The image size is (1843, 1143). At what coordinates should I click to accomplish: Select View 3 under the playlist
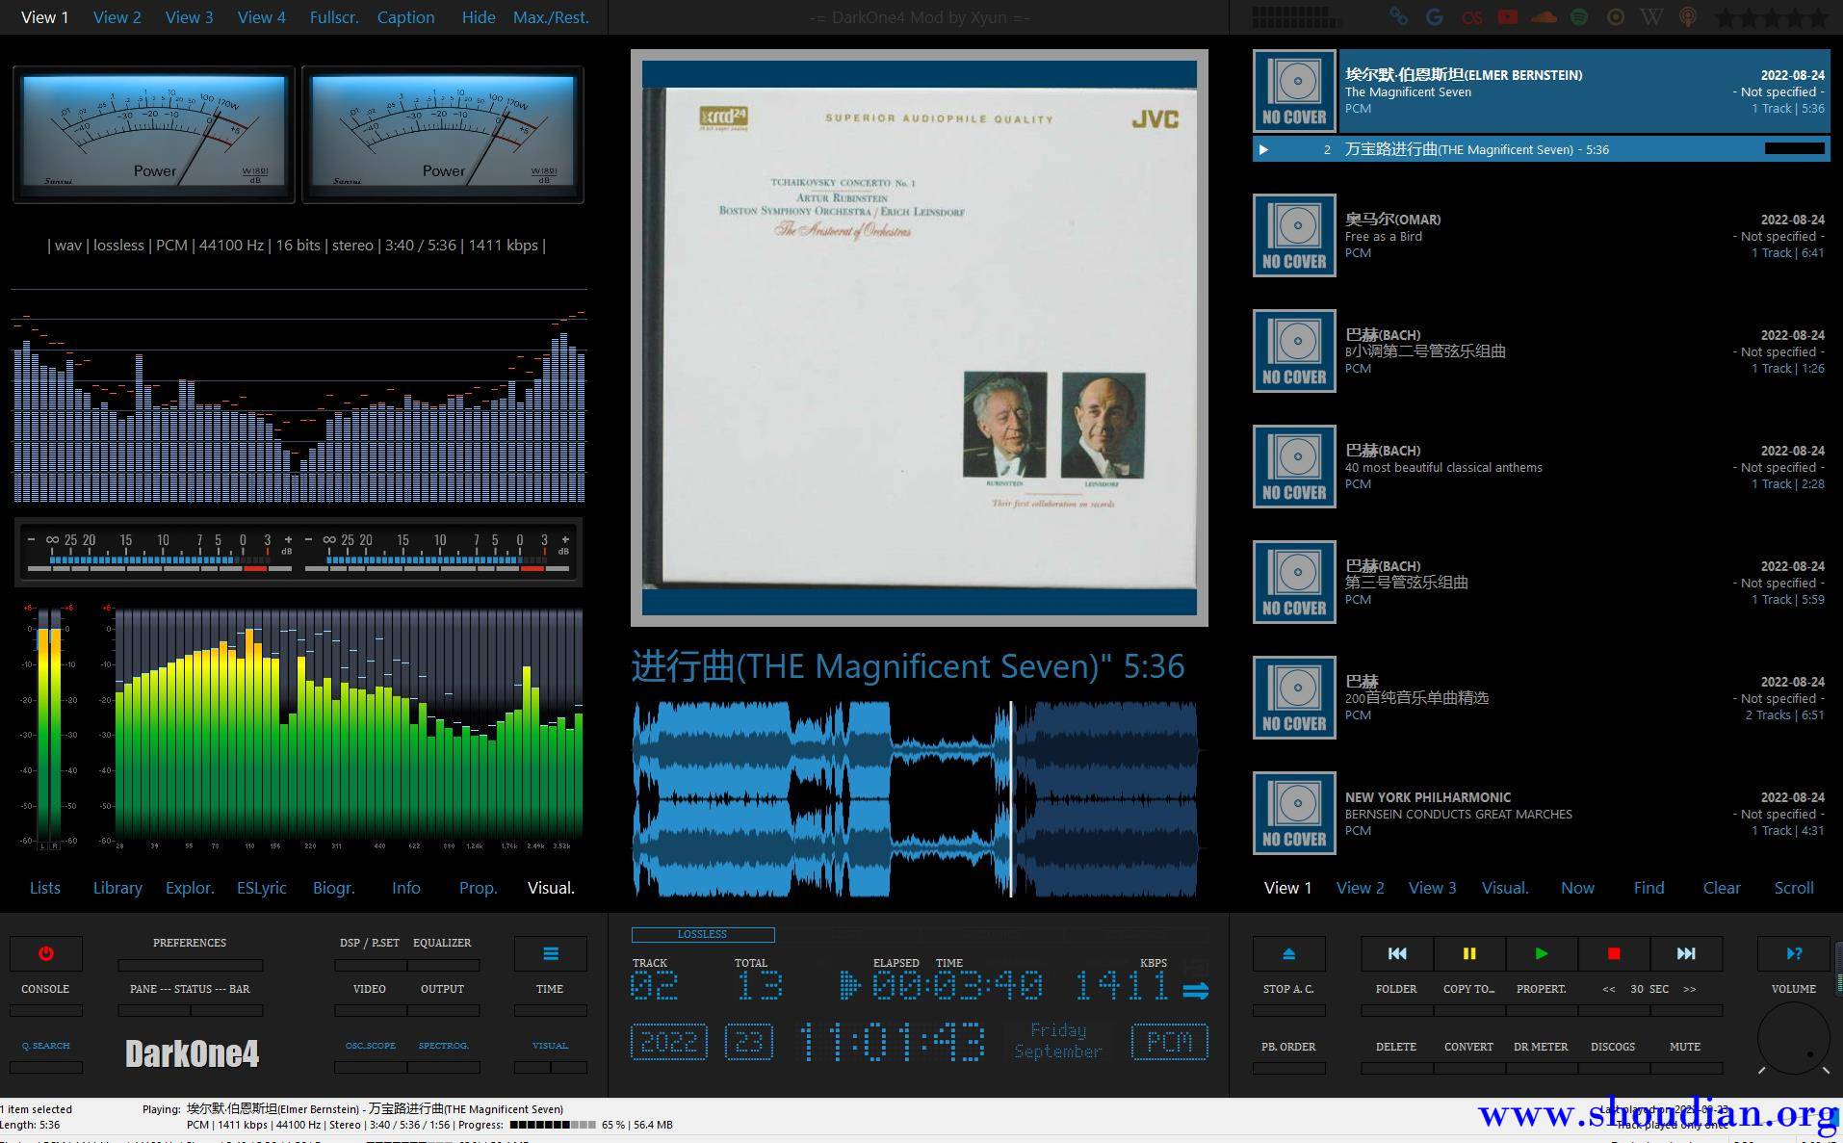[1432, 888]
